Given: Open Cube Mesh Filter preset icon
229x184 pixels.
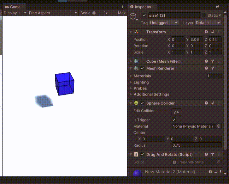Looking at the screenshot, I should point(213,61).
